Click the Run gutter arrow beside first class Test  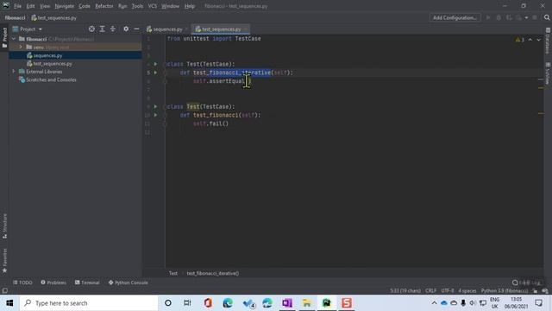tap(155, 64)
